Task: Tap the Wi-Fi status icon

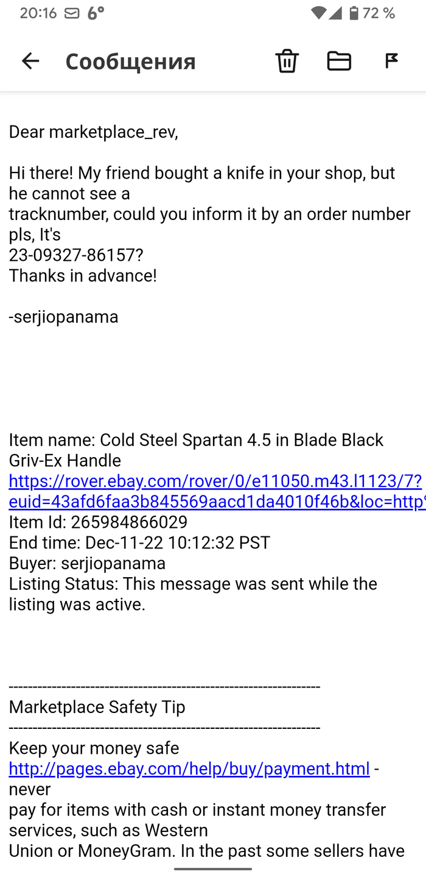Action: click(x=318, y=13)
